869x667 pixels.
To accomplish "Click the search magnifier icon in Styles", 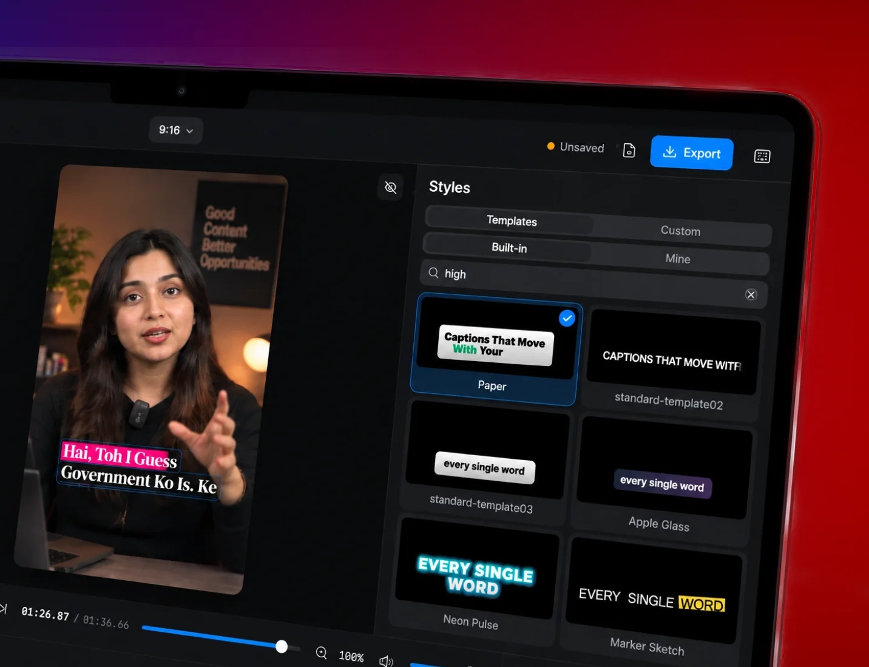I will point(433,273).
